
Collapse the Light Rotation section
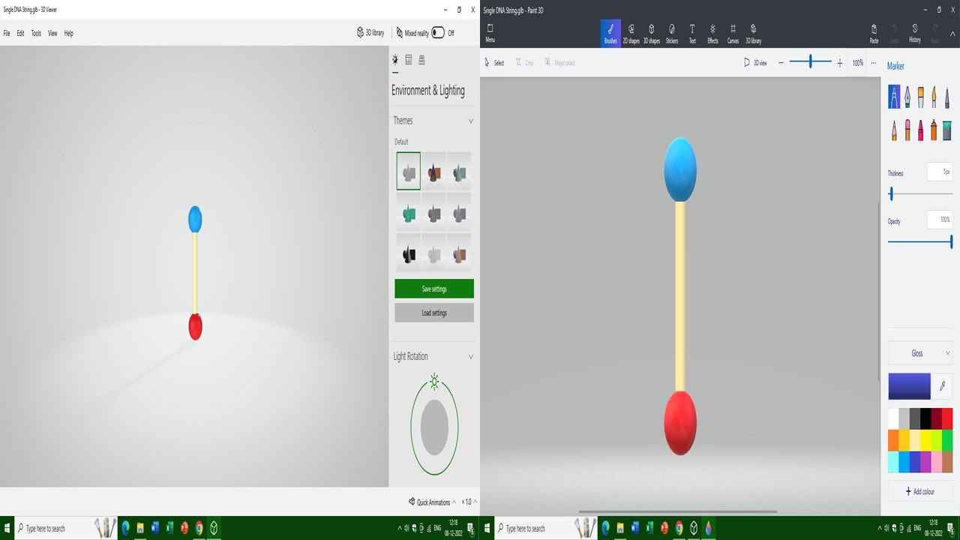click(471, 357)
